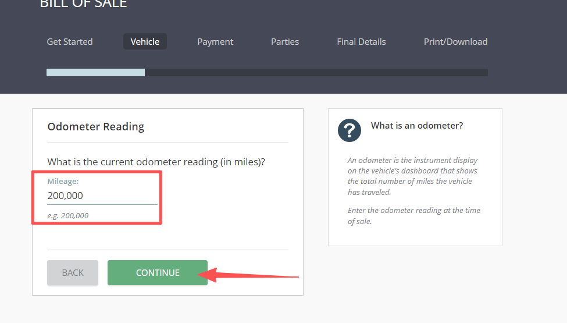Click the Mileage input field

102,196
